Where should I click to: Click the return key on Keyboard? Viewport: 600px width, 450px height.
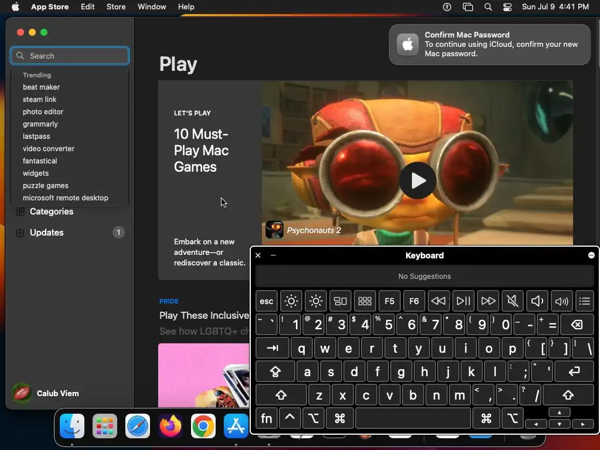(x=574, y=371)
